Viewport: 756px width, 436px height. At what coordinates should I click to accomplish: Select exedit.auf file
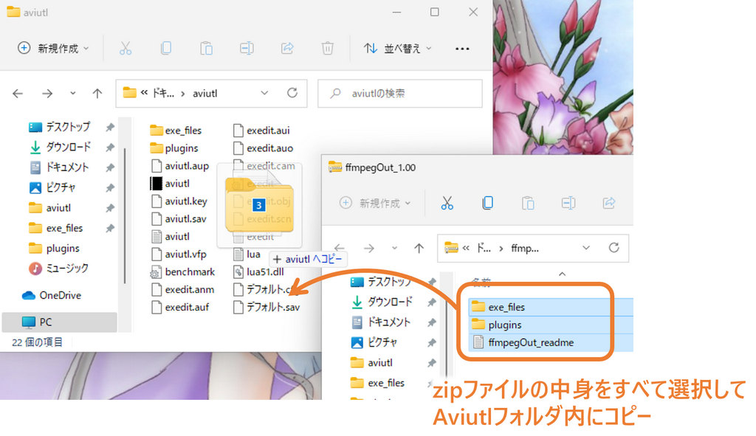click(180, 307)
